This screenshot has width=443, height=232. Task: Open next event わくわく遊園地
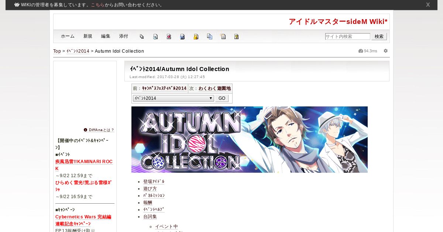point(215,88)
